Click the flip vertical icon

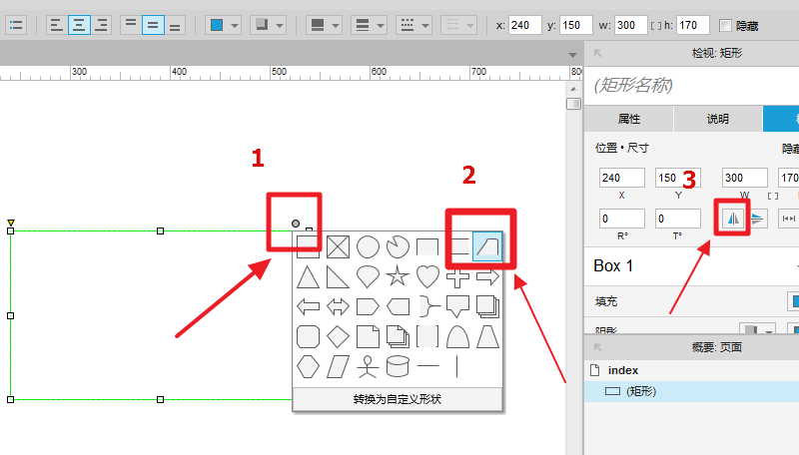pos(758,219)
